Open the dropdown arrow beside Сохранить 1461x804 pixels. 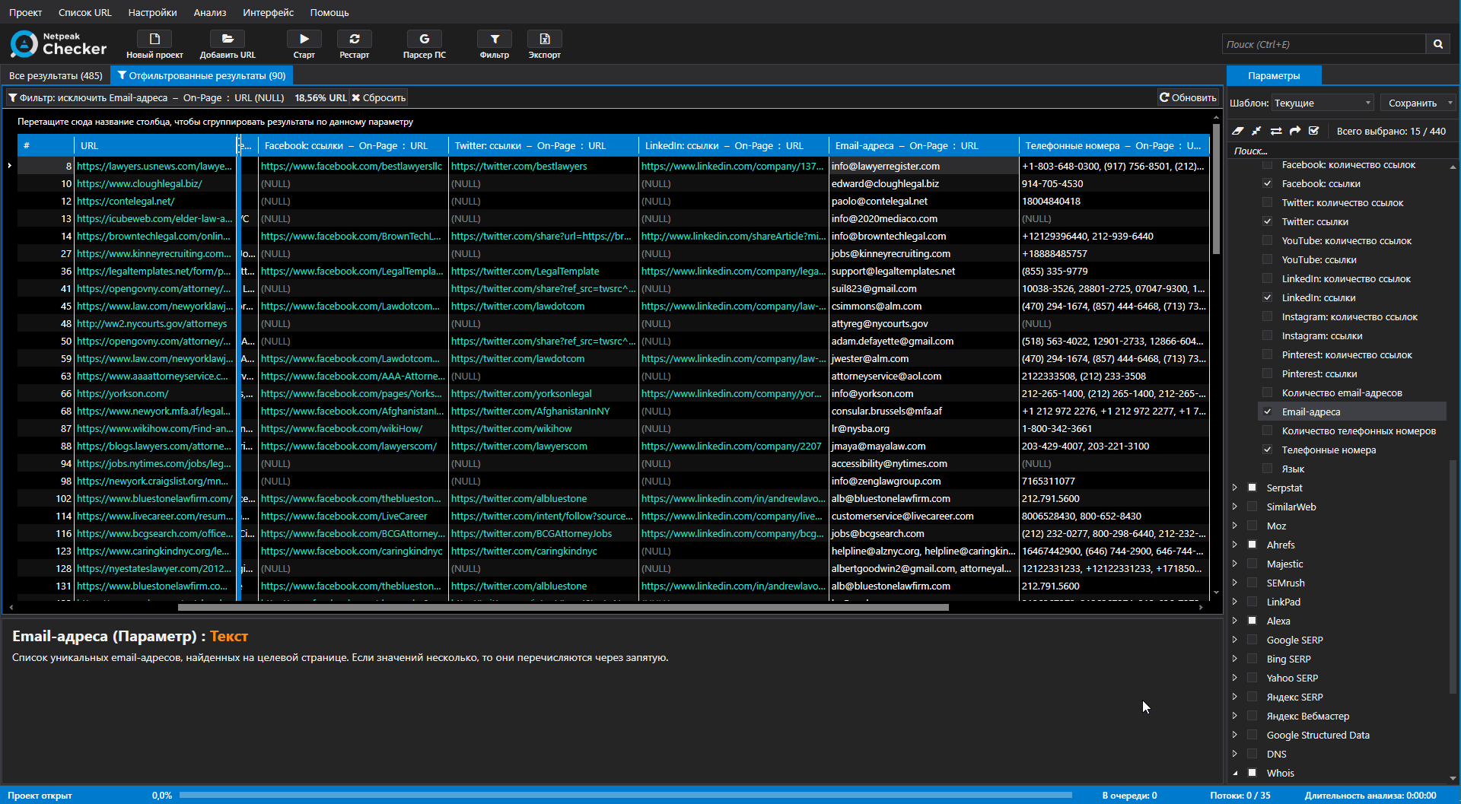[1450, 103]
